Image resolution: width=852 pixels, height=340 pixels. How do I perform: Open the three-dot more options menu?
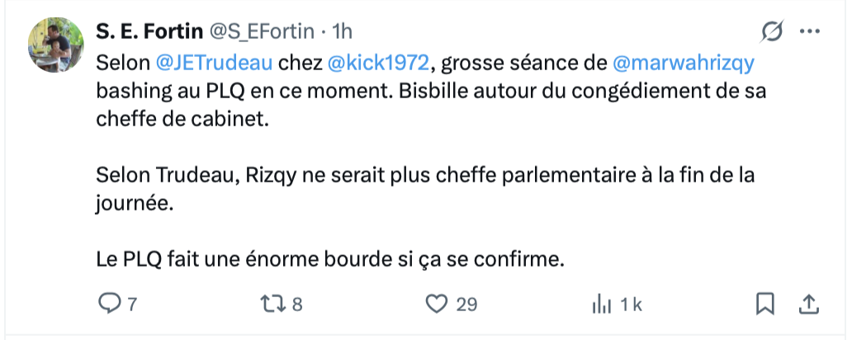(810, 31)
